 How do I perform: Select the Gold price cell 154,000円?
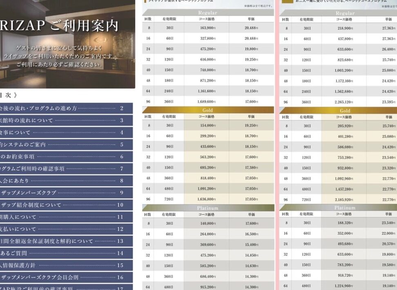(207, 125)
